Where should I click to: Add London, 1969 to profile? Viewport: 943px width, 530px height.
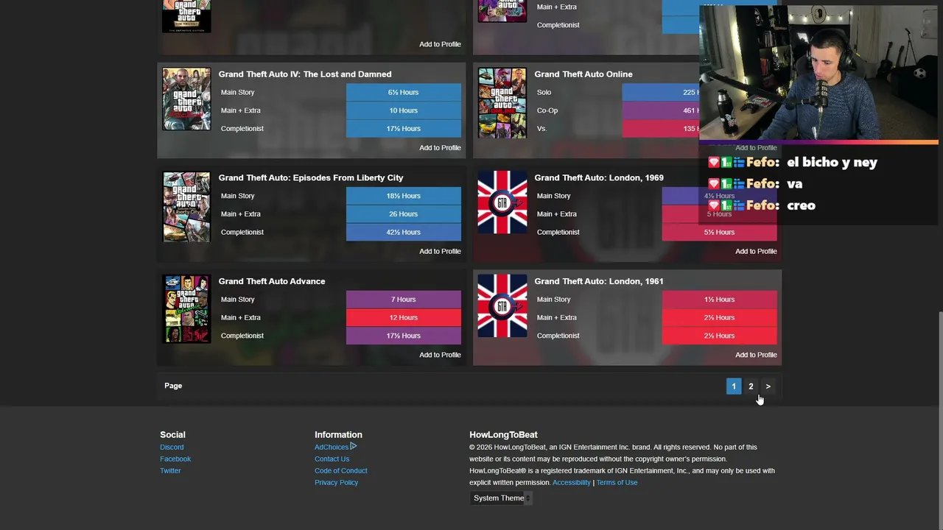click(x=756, y=252)
